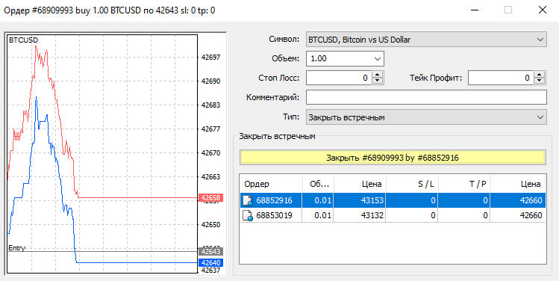The width and height of the screenshot is (559, 281).
Task: Close the order window
Action: tap(543, 10)
